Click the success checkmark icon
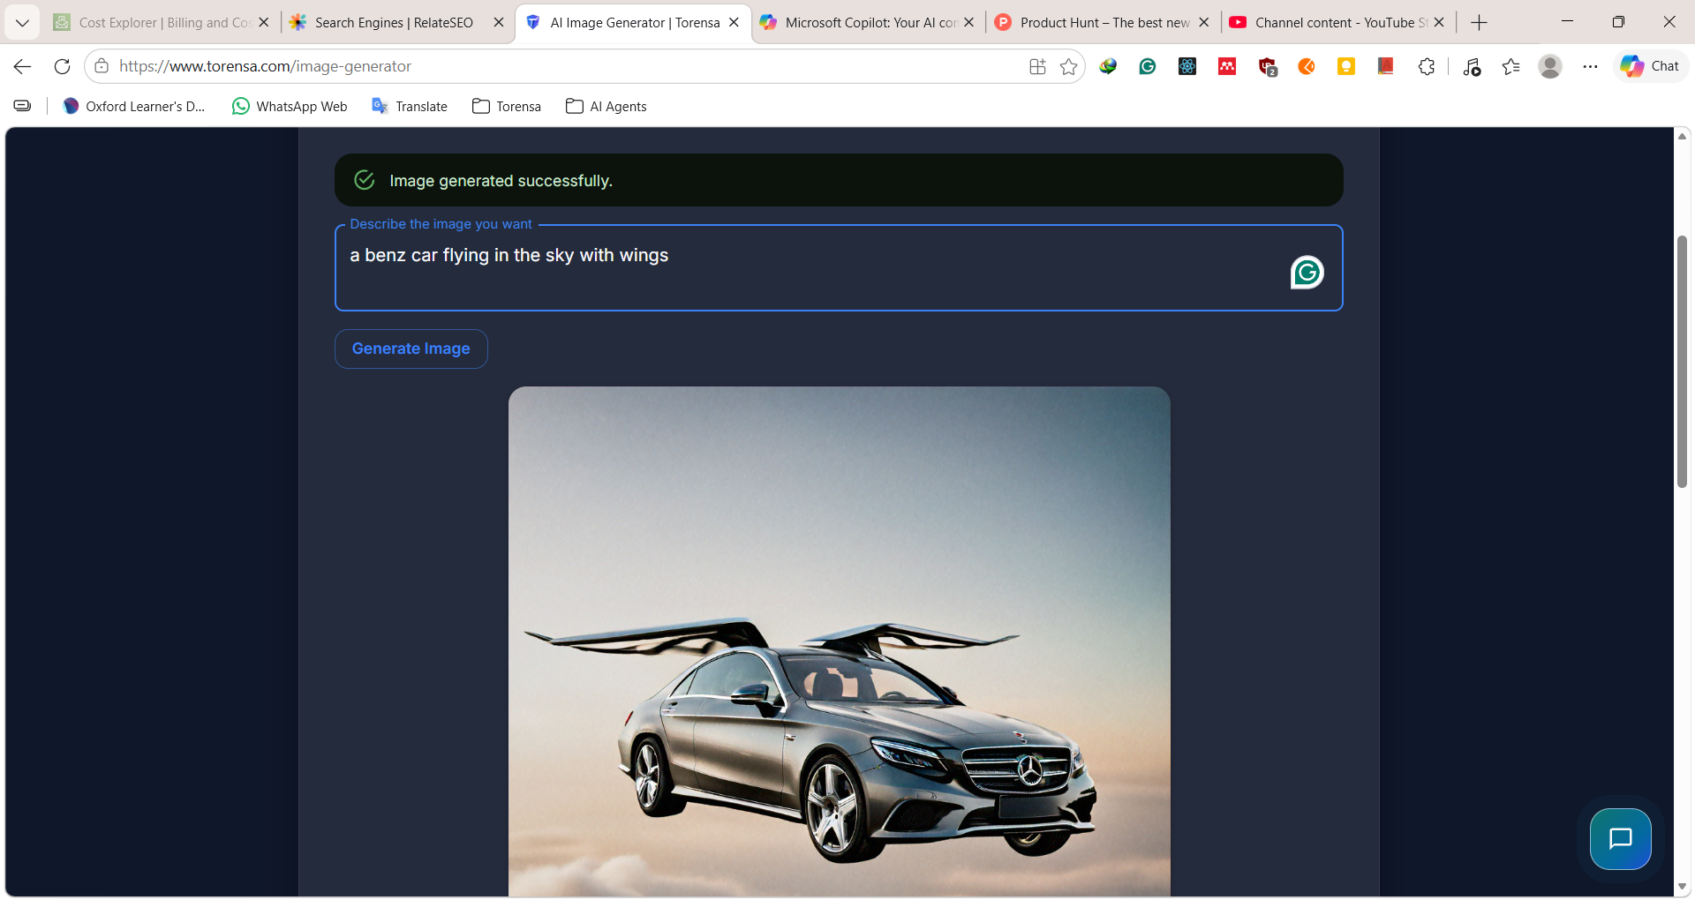This screenshot has height=900, width=1695. tap(365, 180)
